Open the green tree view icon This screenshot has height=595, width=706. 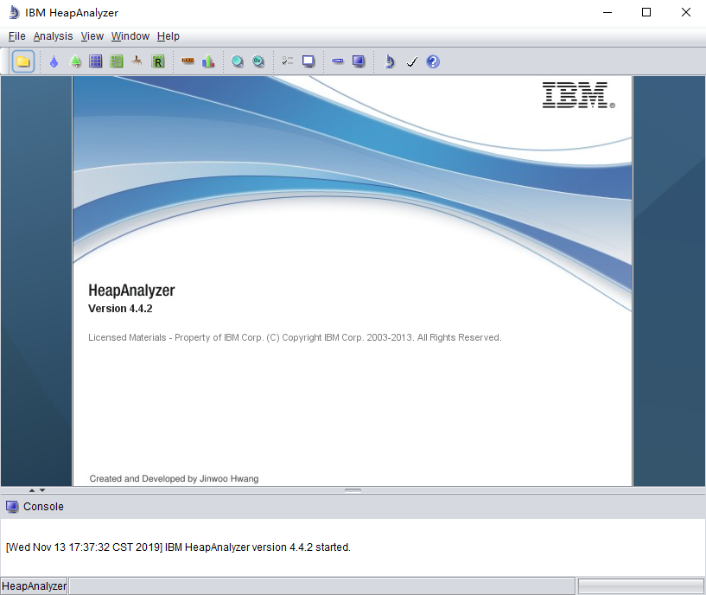click(x=76, y=61)
